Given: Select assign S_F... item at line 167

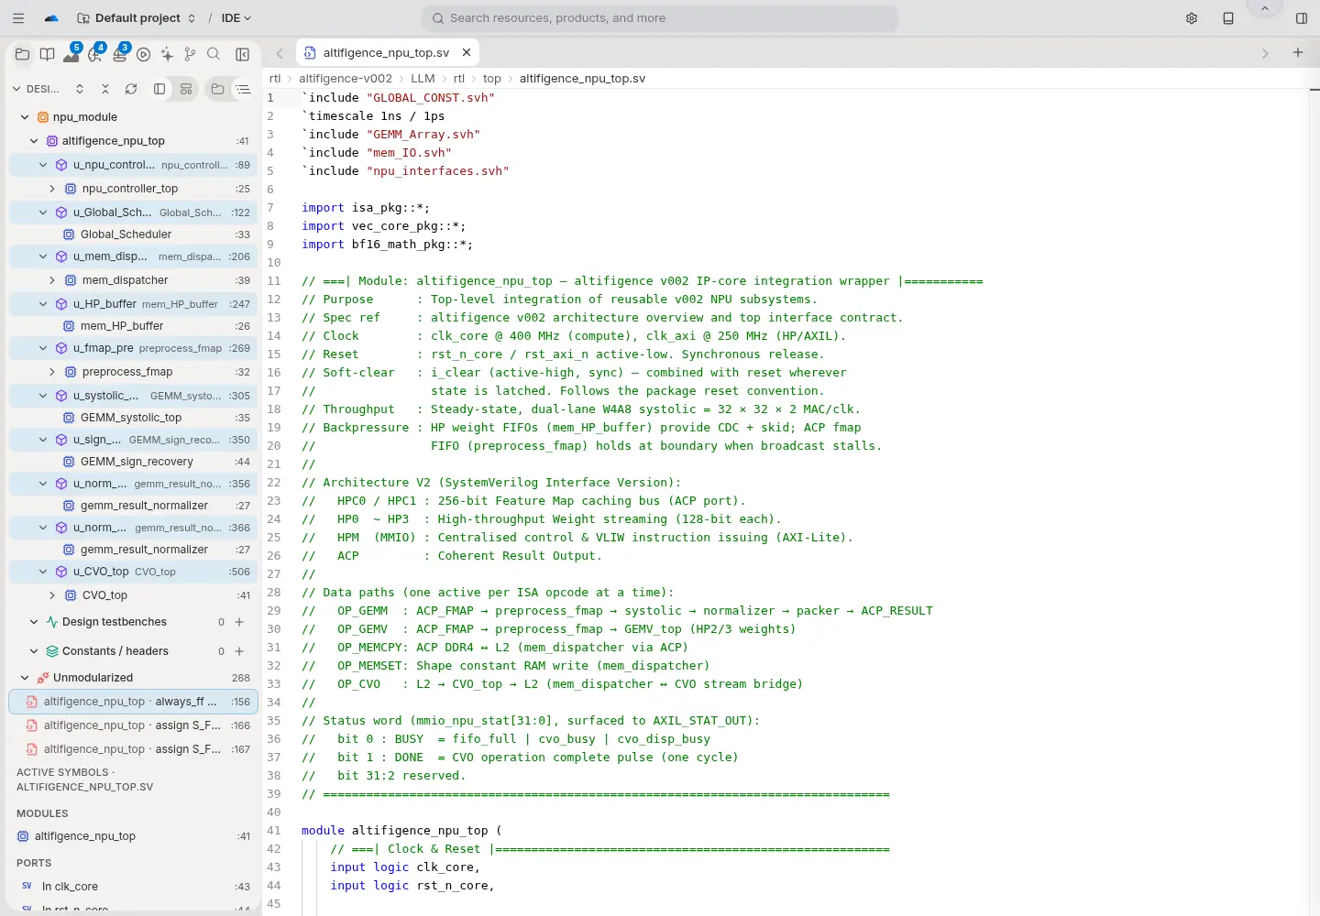Looking at the screenshot, I should 134,749.
